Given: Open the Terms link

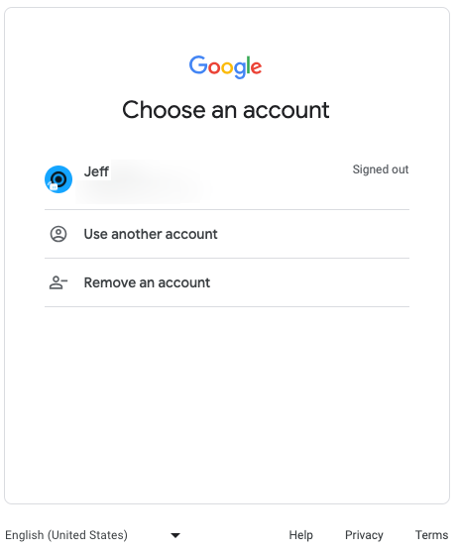Looking at the screenshot, I should (431, 535).
